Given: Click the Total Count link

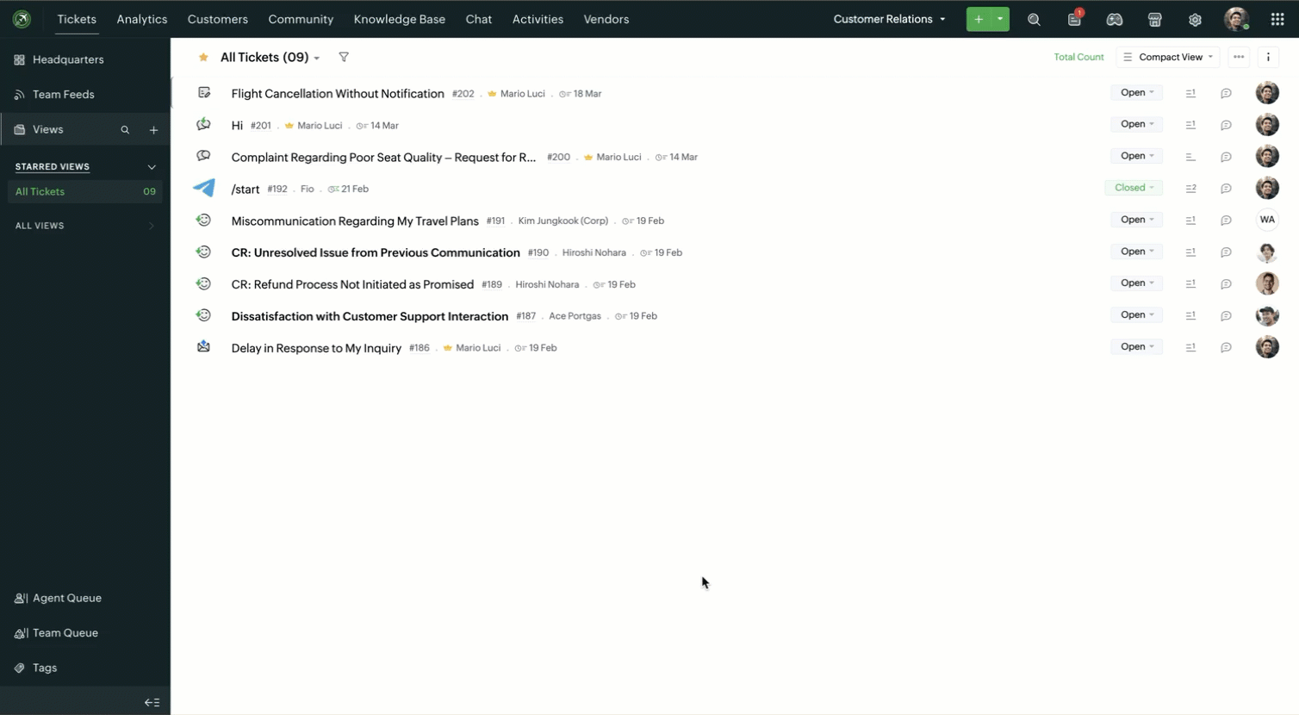Looking at the screenshot, I should 1078,57.
